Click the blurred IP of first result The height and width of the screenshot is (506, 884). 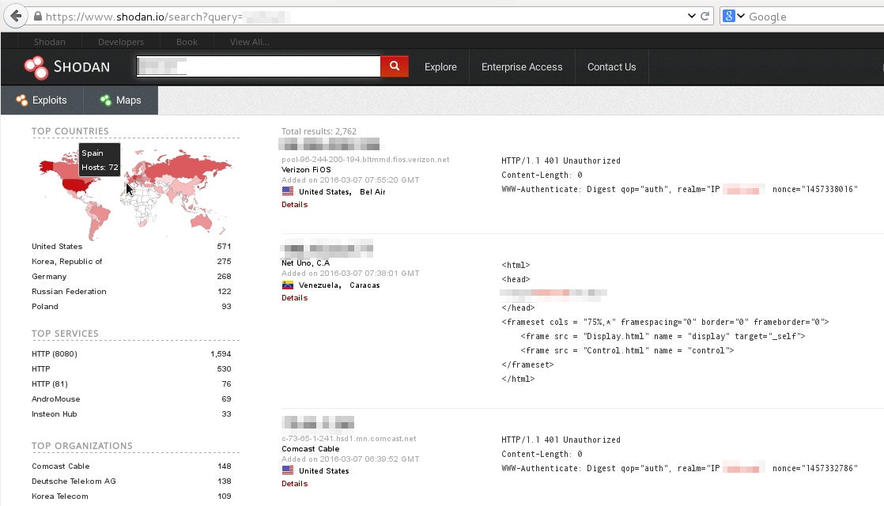pos(329,144)
